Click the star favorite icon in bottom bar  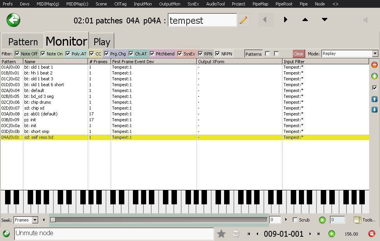(x=221, y=234)
